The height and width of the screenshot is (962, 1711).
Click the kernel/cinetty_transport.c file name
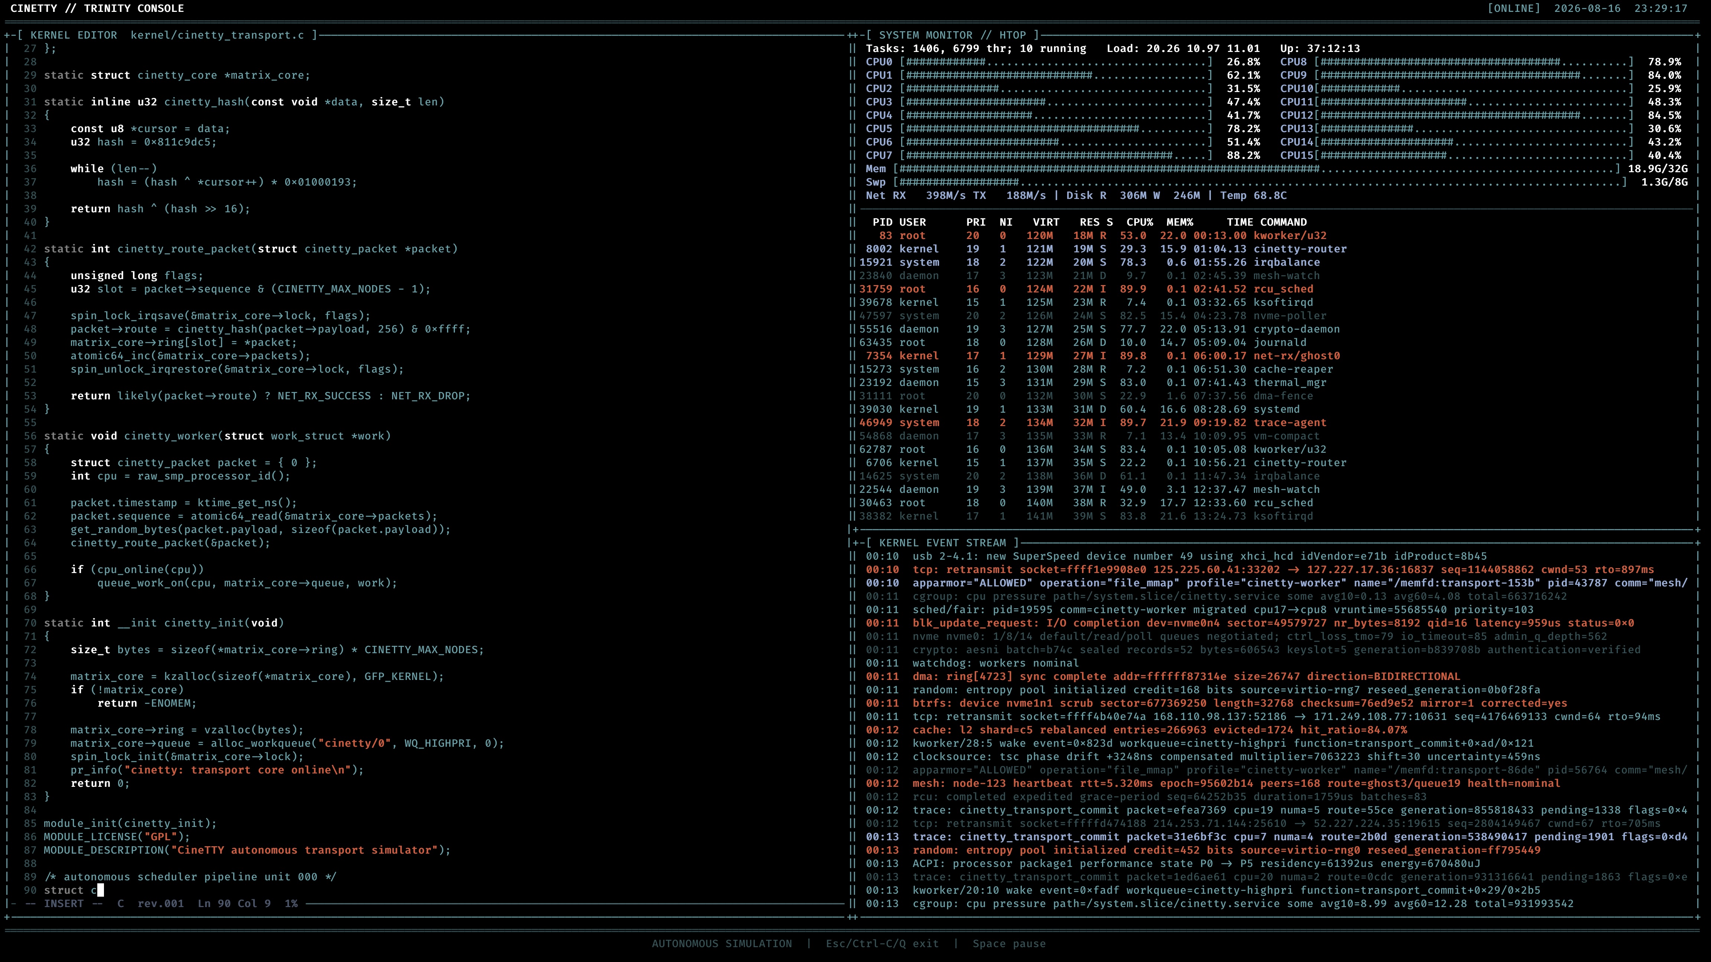pos(217,35)
